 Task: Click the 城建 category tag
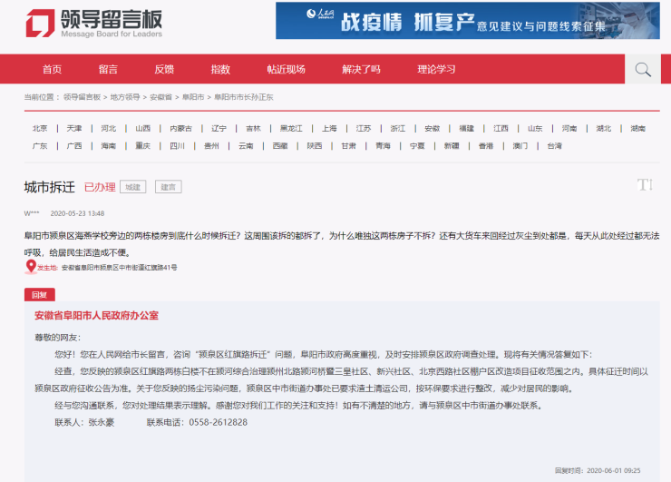[x=133, y=187]
